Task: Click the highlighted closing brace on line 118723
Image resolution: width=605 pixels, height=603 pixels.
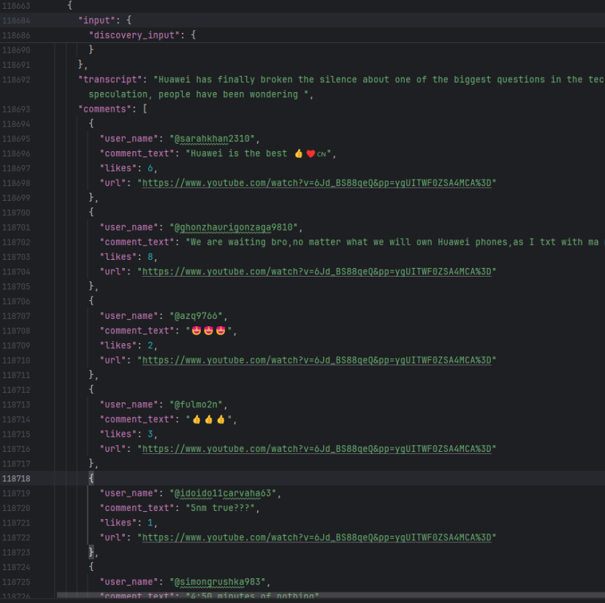Action: [91, 552]
